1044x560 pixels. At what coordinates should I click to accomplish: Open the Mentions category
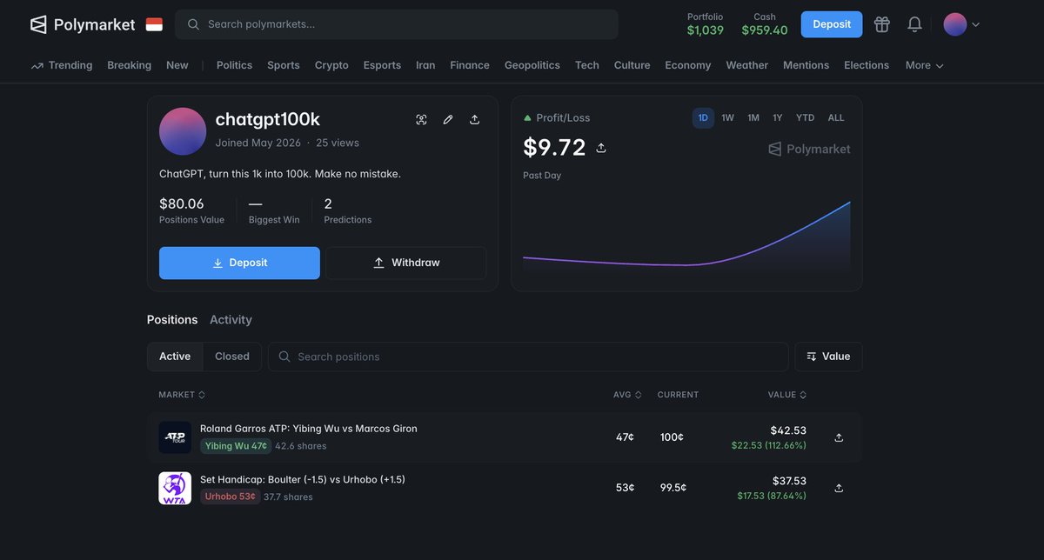[x=806, y=65]
